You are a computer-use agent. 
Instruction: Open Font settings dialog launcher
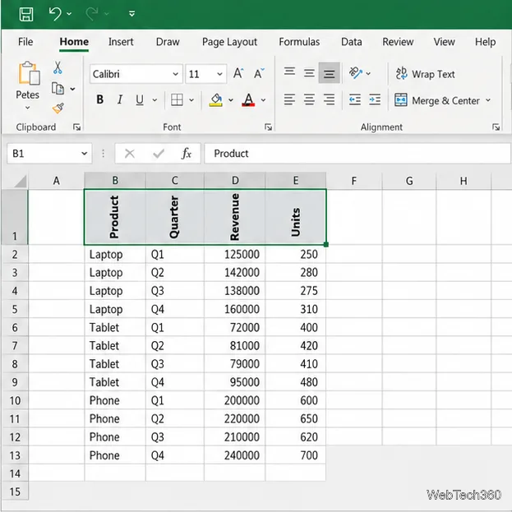tap(268, 127)
